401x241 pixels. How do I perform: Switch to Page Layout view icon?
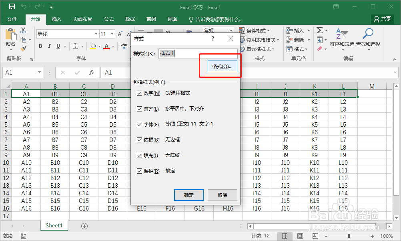(x=300, y=236)
